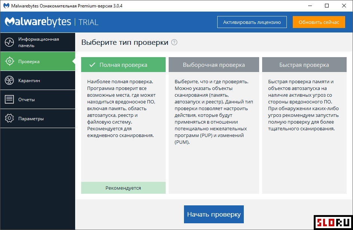Click the quarantine radiation icon
The image size is (353, 230).
tap(9, 80)
